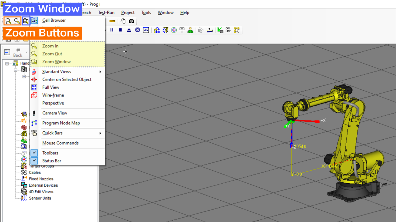Pause the simulation run
The image size is (396, 222).
(112, 30)
